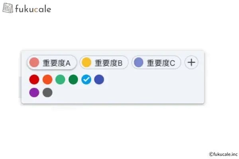Toggle the checked light blue color swatch
Screen dimensions: 239x159
(86, 79)
